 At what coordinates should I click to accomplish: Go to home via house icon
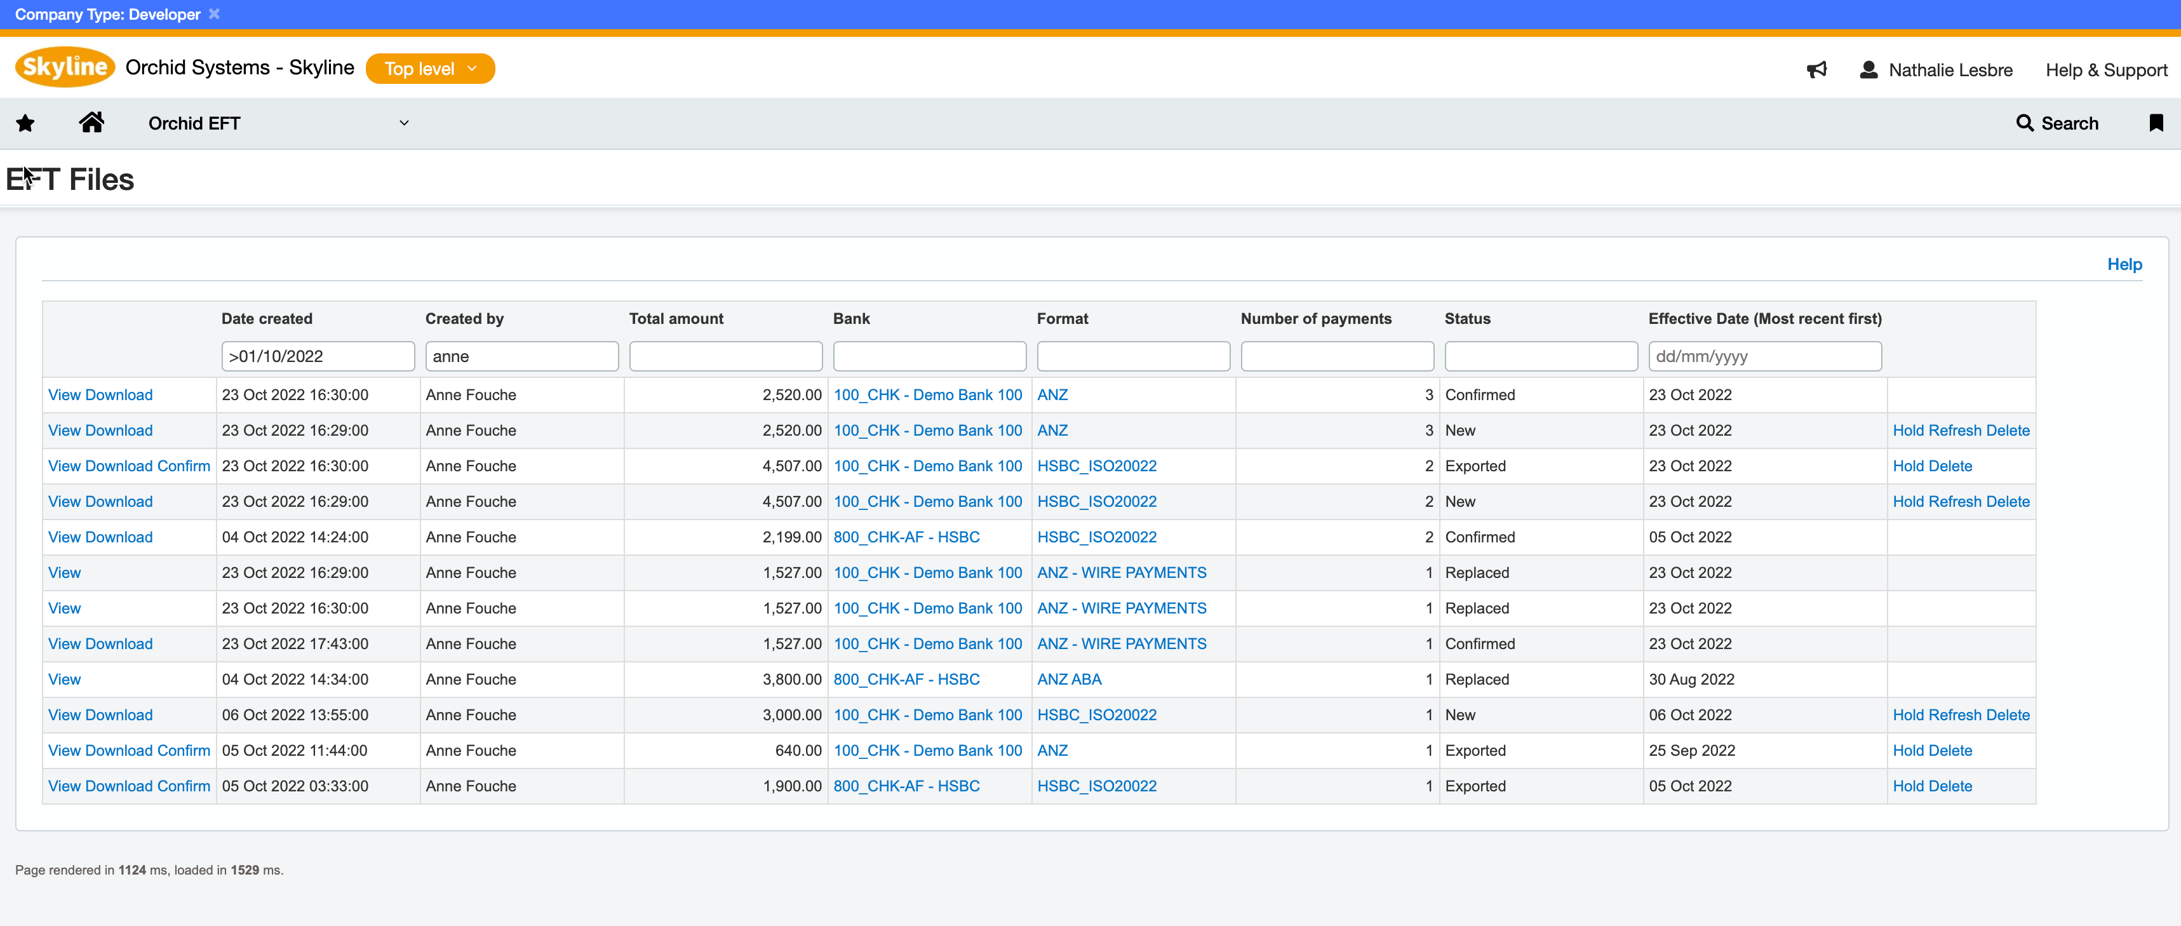[91, 123]
